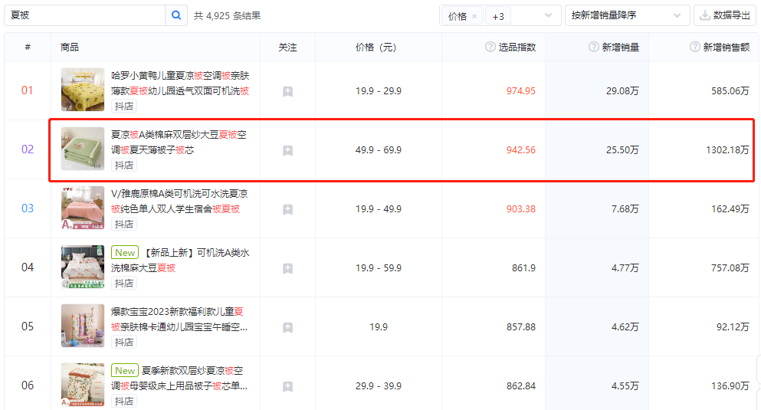The image size is (761, 410).
Task: Remove the 价格 filter tag
Action: 474,16
